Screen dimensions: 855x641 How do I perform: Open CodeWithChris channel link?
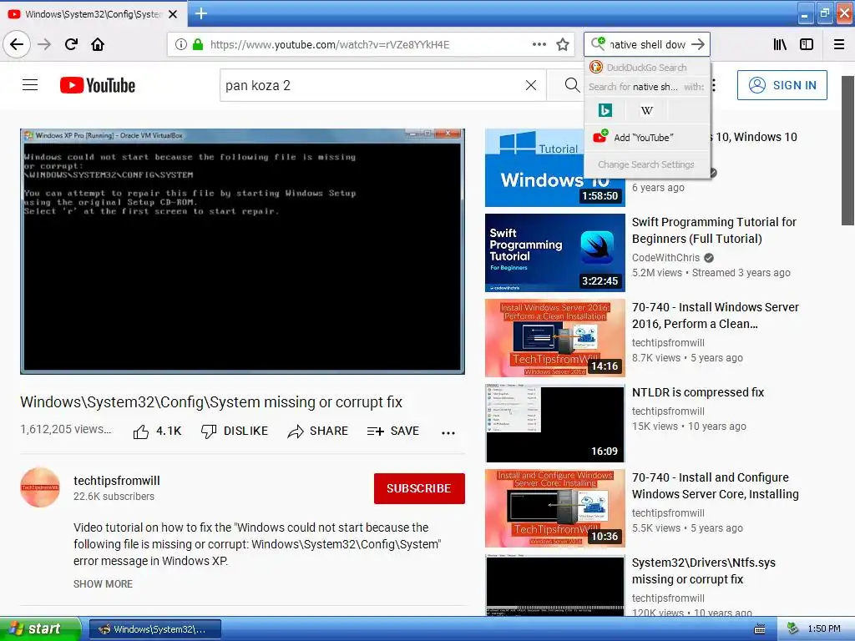click(x=665, y=258)
